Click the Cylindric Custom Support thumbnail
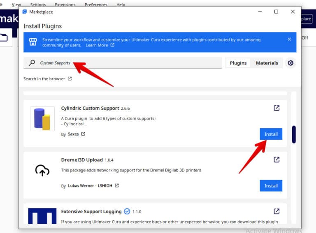The image size is (316, 233). click(x=42, y=119)
